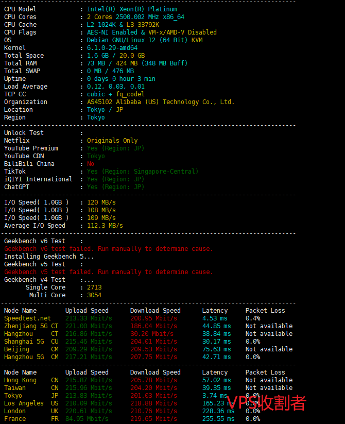Select the TCP CC cubic + fq_codel value

pos(116,94)
